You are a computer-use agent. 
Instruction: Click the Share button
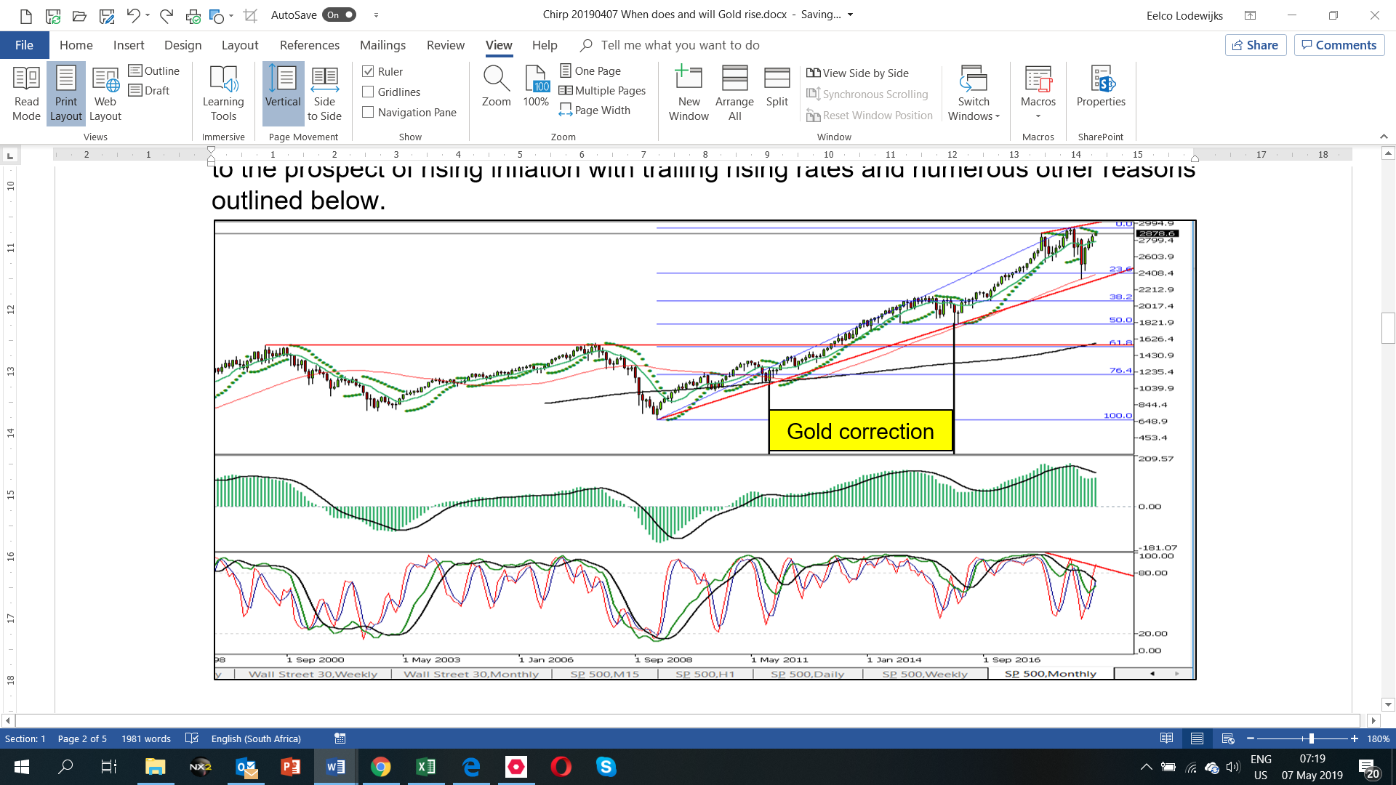click(x=1256, y=45)
